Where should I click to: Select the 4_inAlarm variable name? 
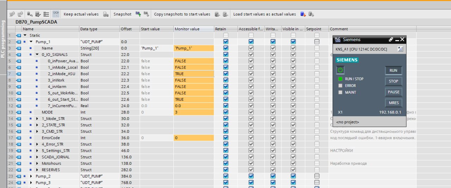point(57,87)
